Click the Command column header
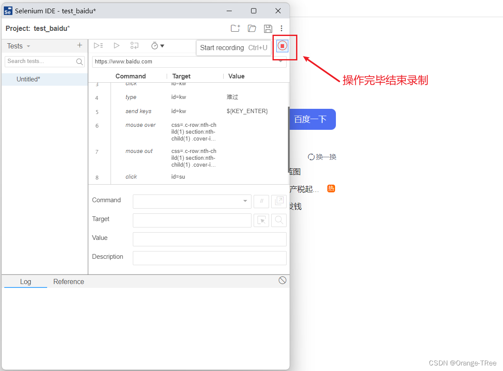503x371 pixels. click(131, 76)
